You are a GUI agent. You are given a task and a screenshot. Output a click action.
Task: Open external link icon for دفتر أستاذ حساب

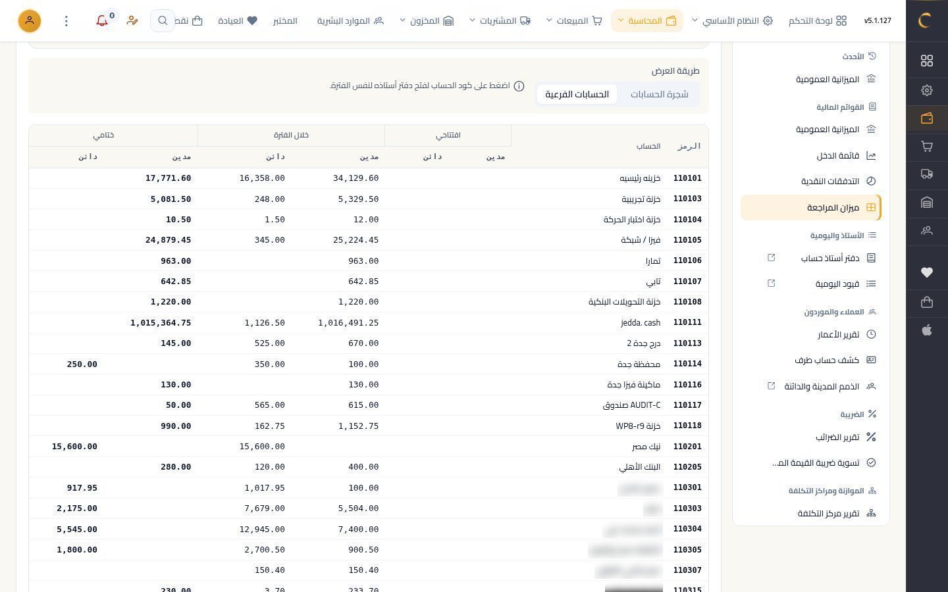(772, 258)
